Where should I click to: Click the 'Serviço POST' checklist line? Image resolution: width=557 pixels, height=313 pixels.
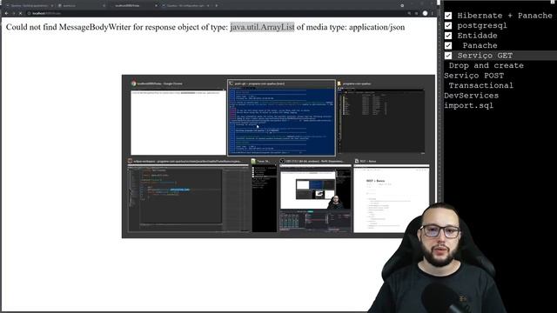473,76
